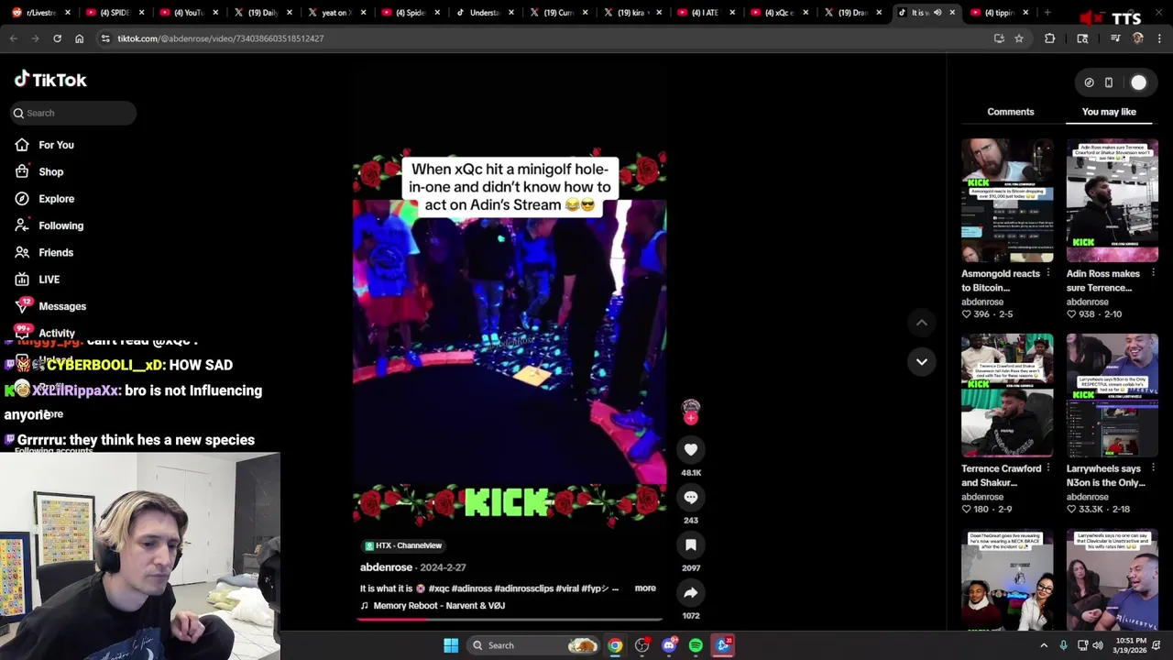
Task: Open options for the Asmongold reacts video
Action: 1048,273
